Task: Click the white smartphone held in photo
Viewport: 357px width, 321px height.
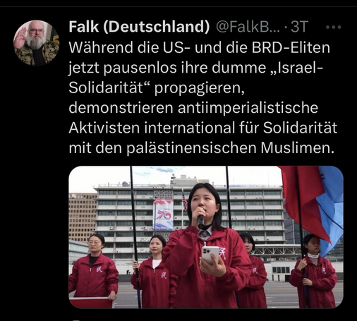Action: (x=211, y=255)
